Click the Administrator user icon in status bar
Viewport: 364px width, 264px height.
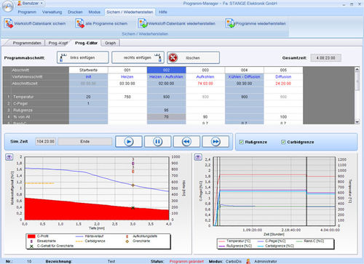click(x=248, y=261)
